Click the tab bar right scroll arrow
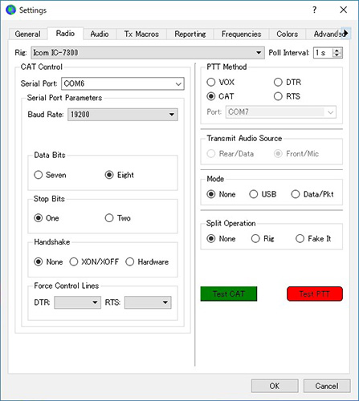This screenshot has height=401, width=359. point(345,33)
